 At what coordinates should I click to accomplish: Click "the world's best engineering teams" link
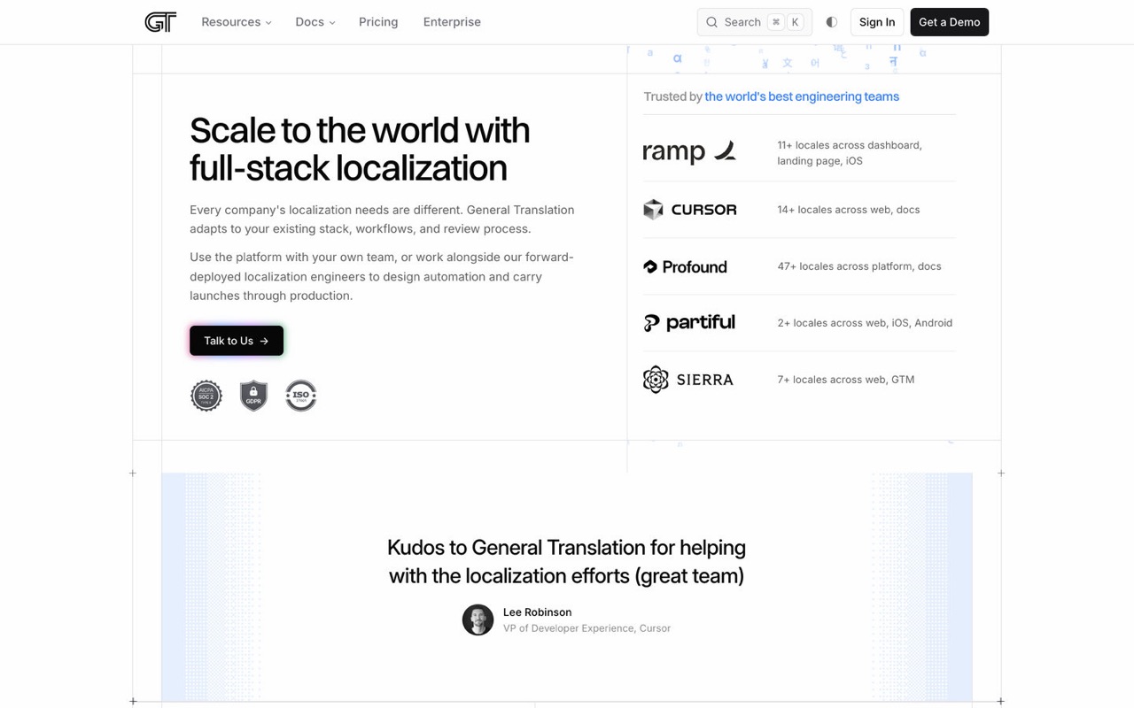[802, 96]
